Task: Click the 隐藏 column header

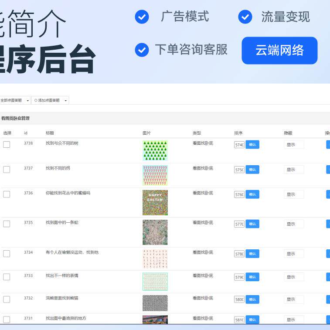Action: click(x=288, y=133)
